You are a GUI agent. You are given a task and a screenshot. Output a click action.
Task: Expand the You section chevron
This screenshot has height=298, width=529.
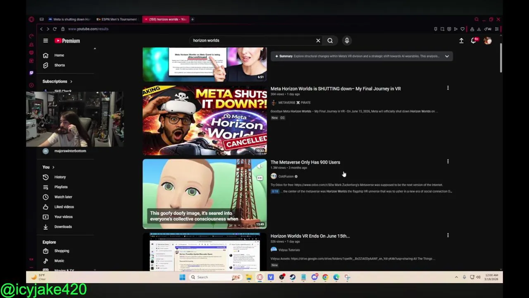pos(53,167)
